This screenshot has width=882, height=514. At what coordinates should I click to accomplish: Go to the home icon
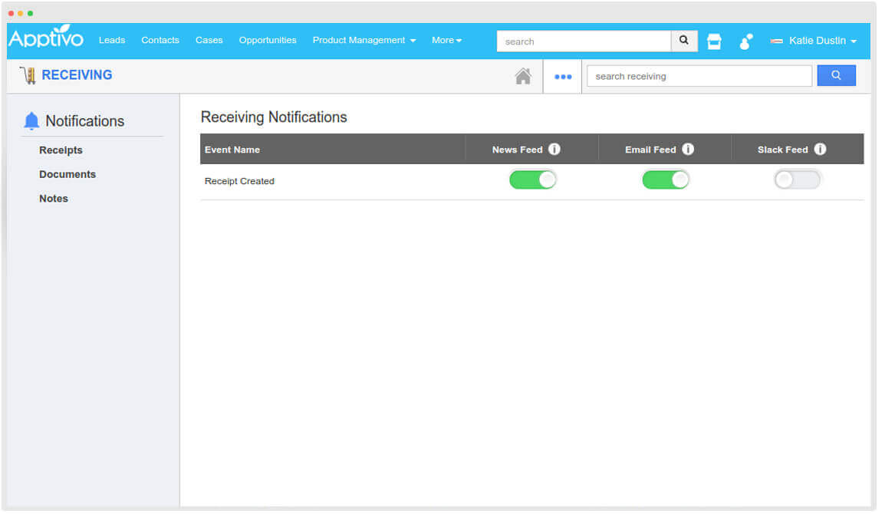[x=523, y=75]
